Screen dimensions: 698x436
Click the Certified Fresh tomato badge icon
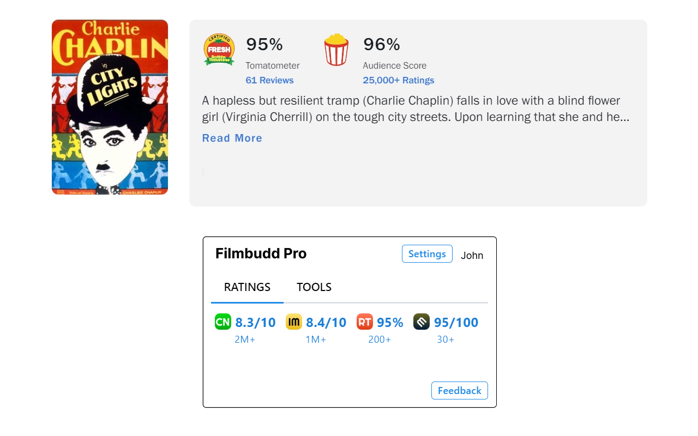coord(219,50)
